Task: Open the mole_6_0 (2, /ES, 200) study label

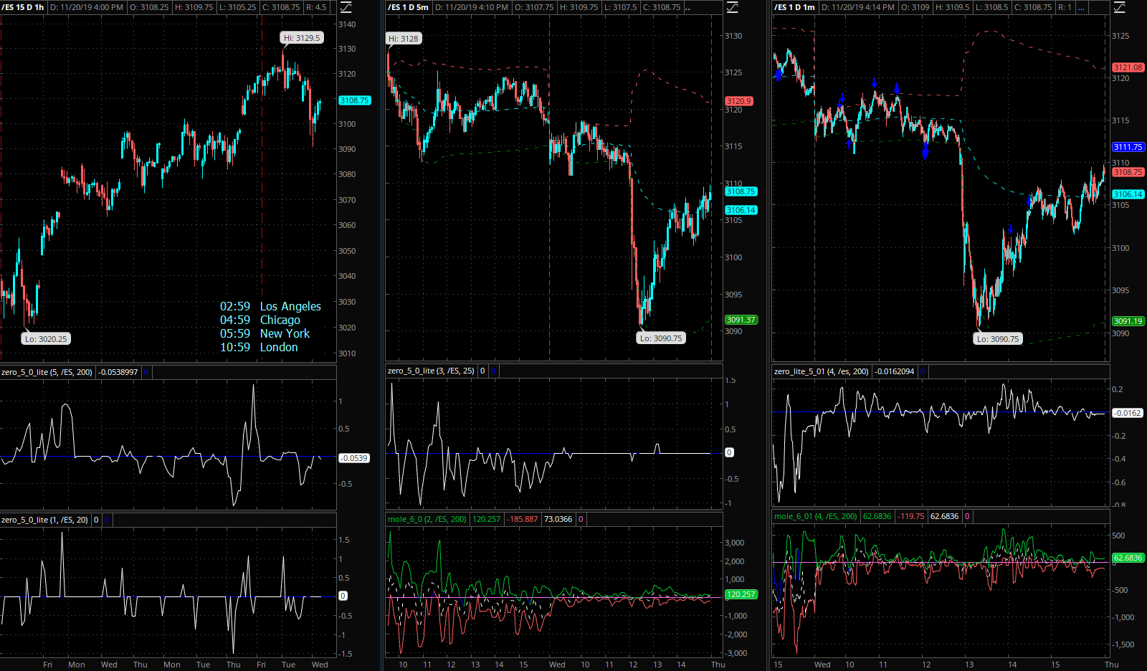Action: 427,519
